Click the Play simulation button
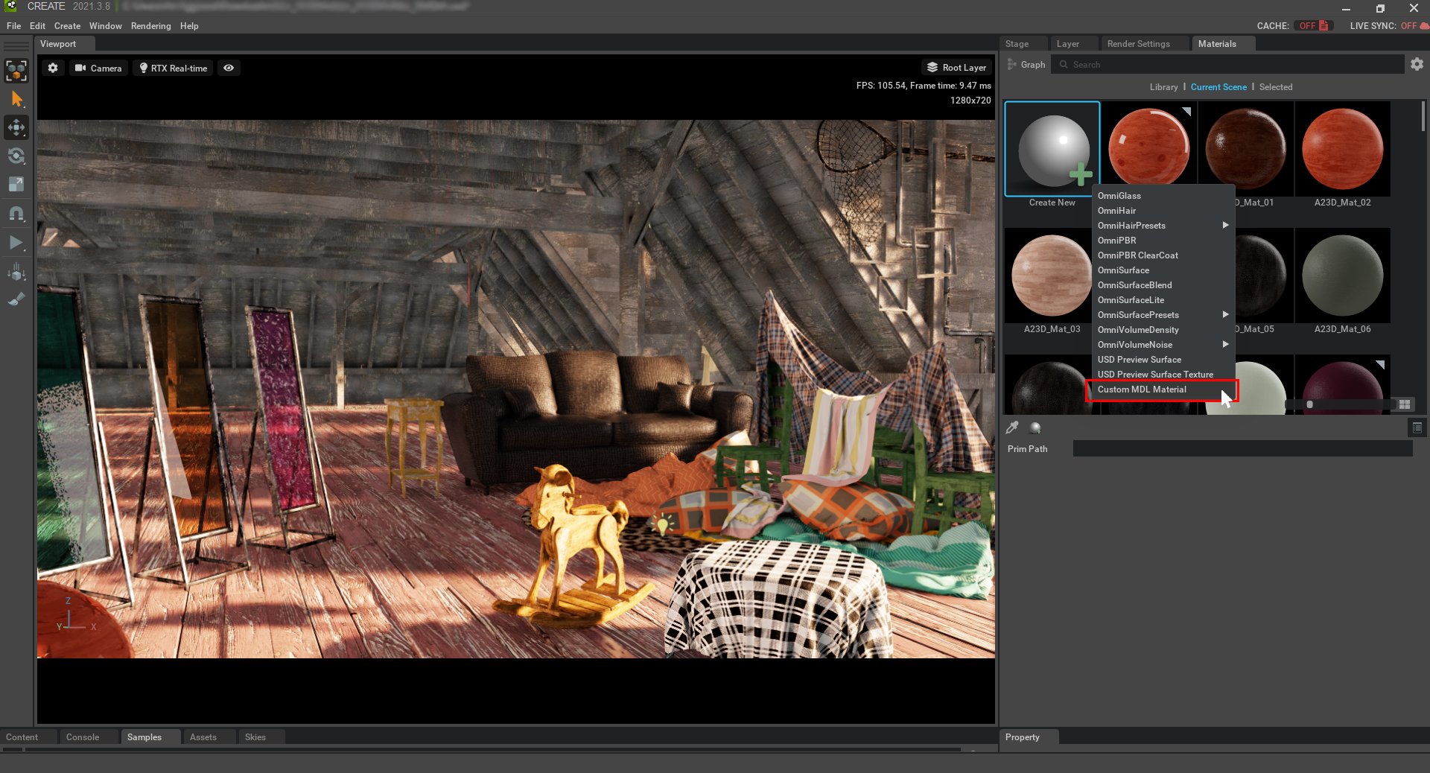 [x=16, y=242]
